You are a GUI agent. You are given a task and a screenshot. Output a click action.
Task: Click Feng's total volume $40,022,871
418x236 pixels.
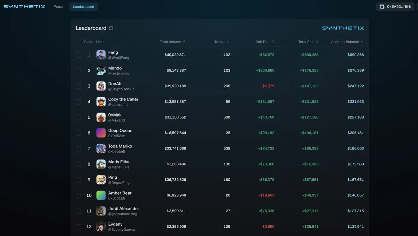point(175,55)
